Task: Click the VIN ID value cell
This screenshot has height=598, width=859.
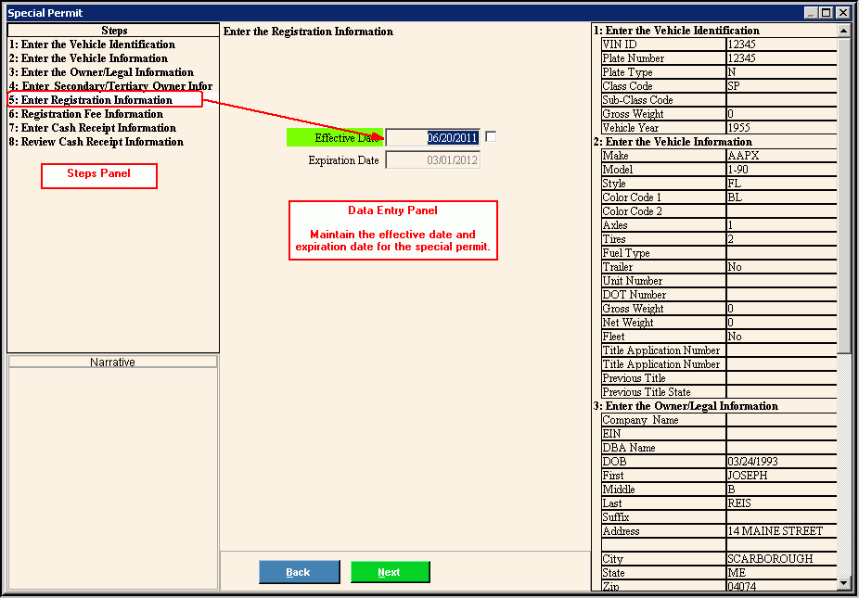Action: coord(781,45)
